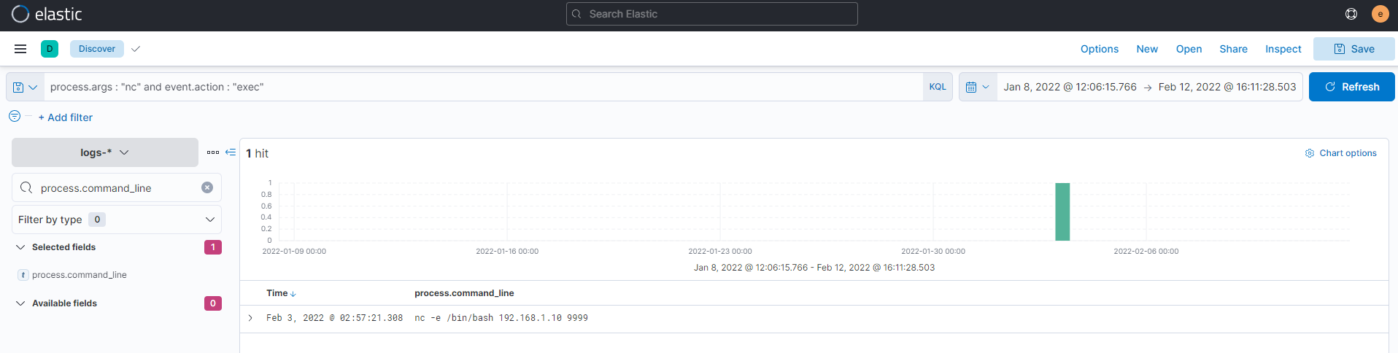Open the Inspect menu item
Viewport: 1398px width, 353px height.
click(x=1283, y=49)
